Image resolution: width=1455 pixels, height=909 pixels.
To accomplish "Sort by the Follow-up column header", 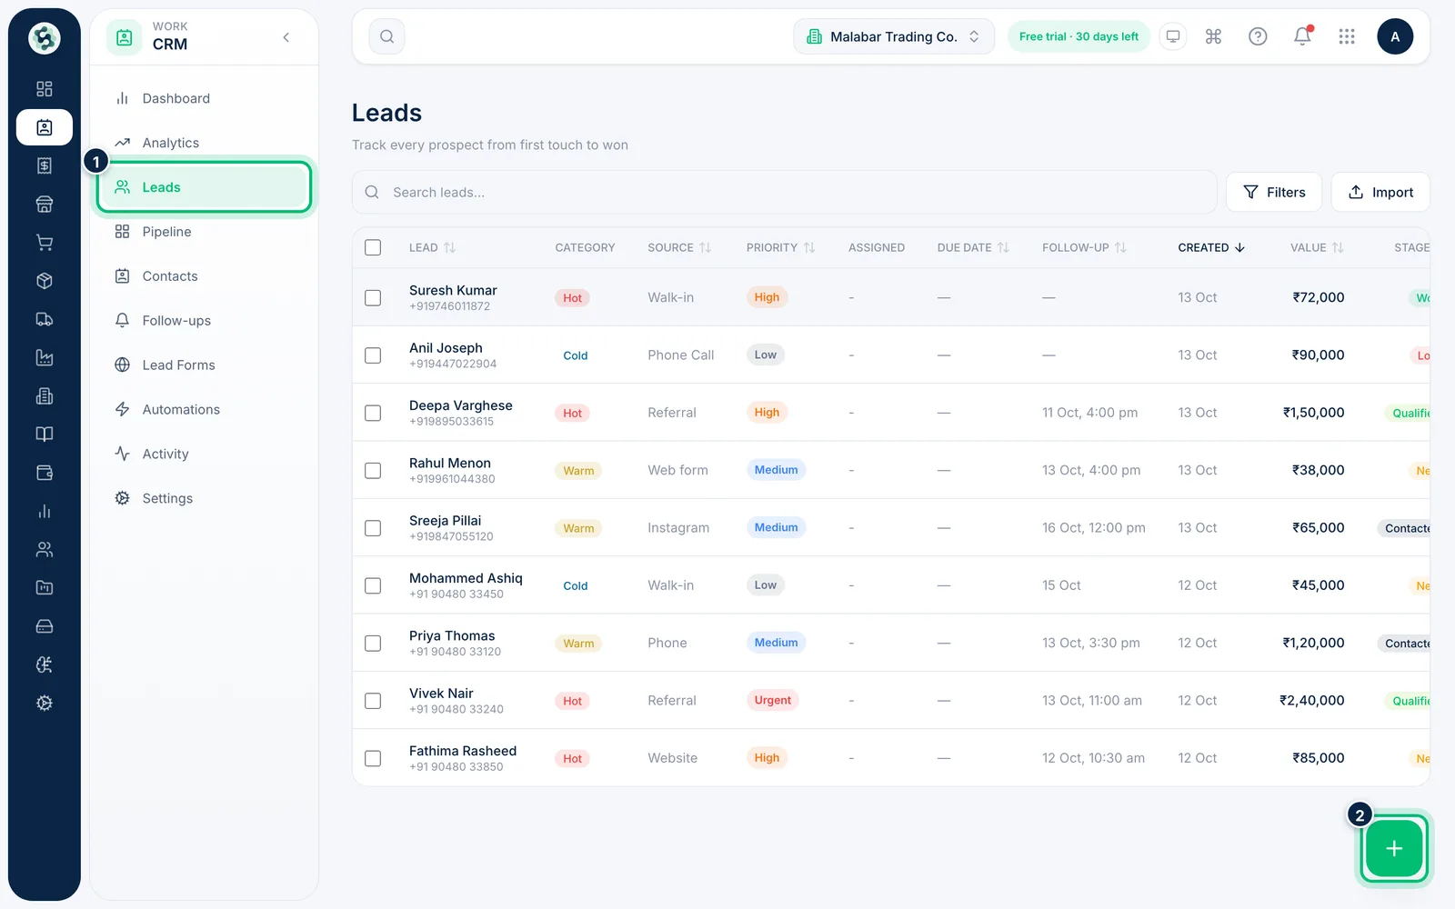I will click(1084, 247).
